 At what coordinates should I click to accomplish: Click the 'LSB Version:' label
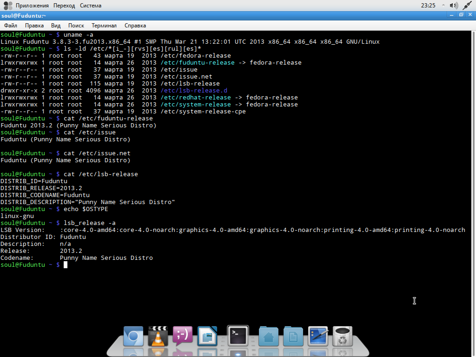pos(23,230)
